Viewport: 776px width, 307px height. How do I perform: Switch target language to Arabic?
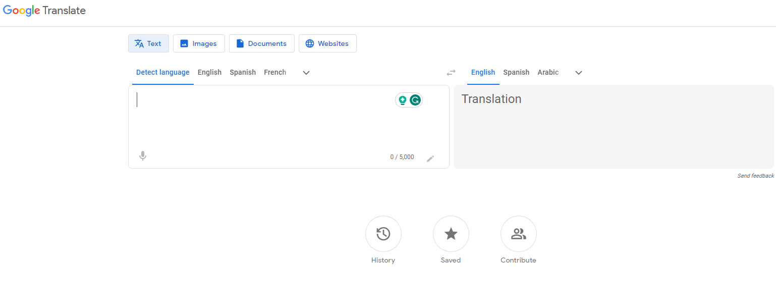(x=548, y=72)
